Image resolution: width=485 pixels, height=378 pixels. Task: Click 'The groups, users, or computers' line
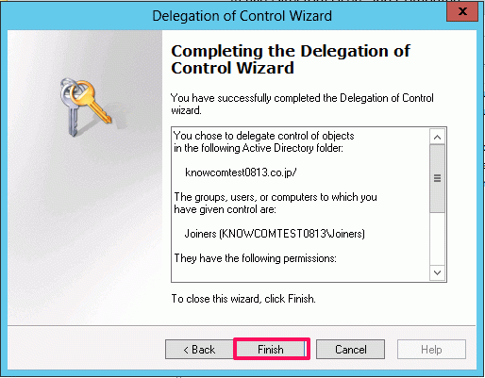click(x=276, y=197)
